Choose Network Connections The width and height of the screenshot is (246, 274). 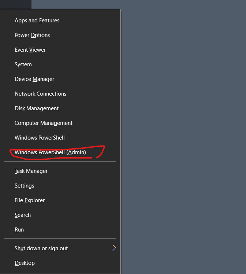[x=40, y=94]
